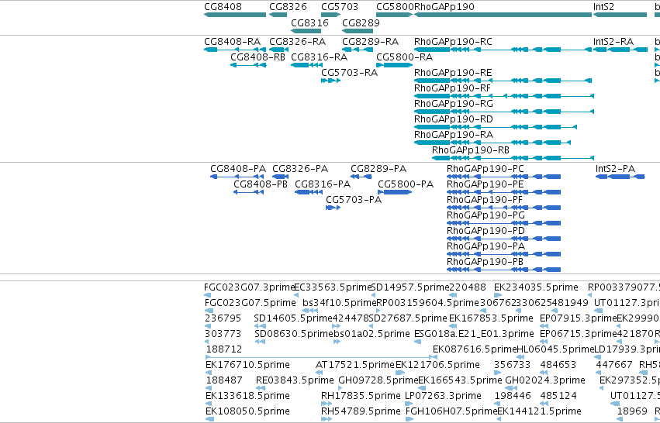Click the RhoGAPp190 gene label

pos(444,7)
